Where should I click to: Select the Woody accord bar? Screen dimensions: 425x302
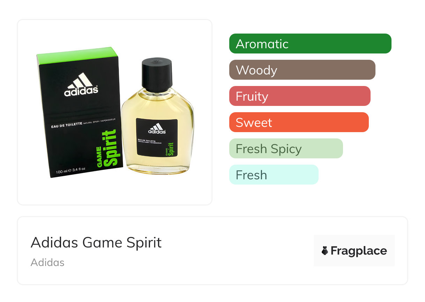coord(302,70)
